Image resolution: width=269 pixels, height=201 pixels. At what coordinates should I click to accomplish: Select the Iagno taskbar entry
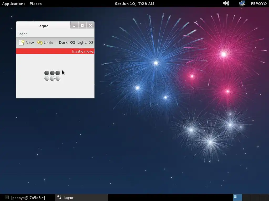pyautogui.click(x=82, y=198)
